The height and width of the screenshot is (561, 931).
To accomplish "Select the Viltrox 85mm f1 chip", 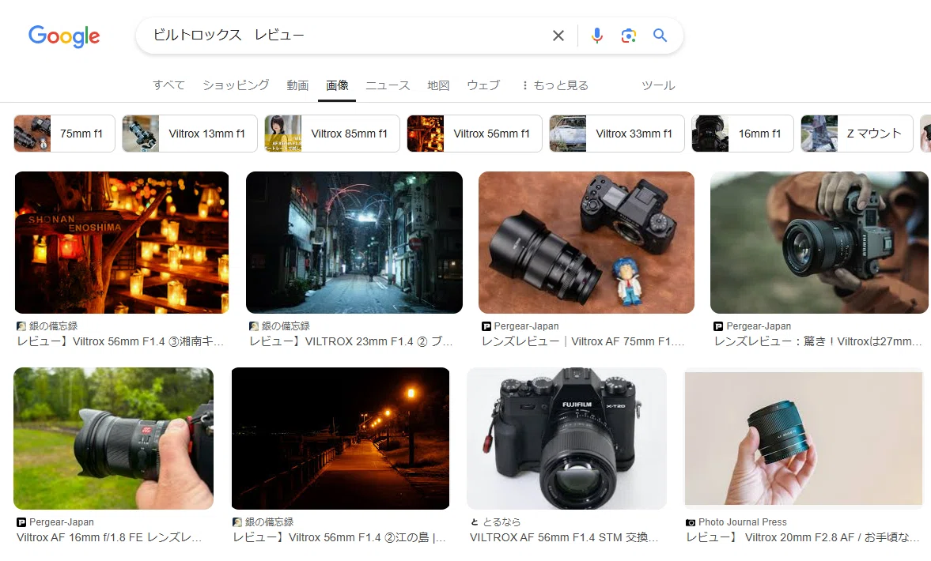I will 332,134.
